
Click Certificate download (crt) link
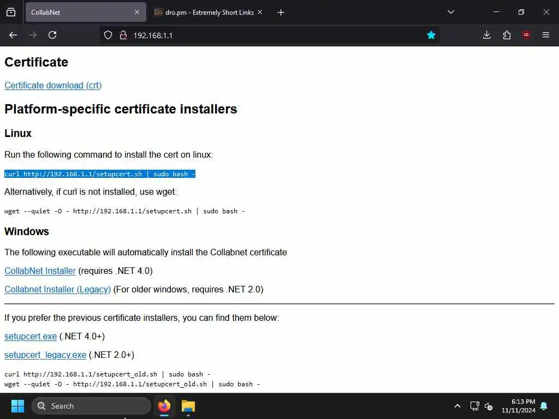pyautogui.click(x=53, y=86)
